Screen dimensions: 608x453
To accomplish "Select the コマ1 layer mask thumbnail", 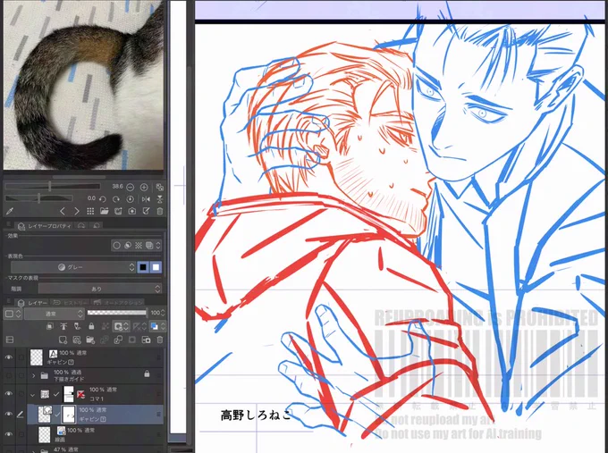I will pos(69,394).
